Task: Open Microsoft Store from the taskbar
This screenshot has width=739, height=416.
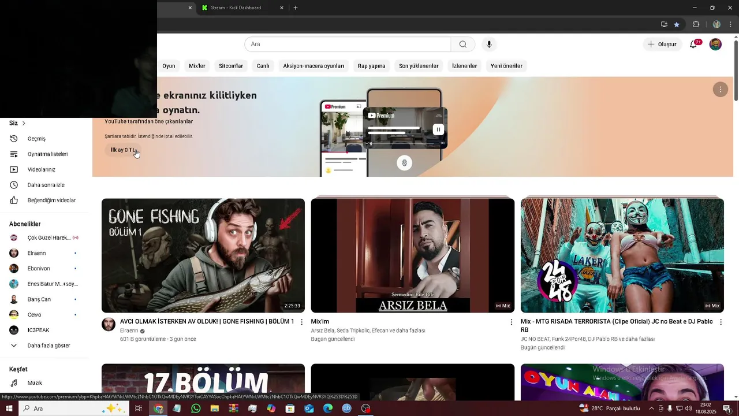Action: (x=290, y=408)
